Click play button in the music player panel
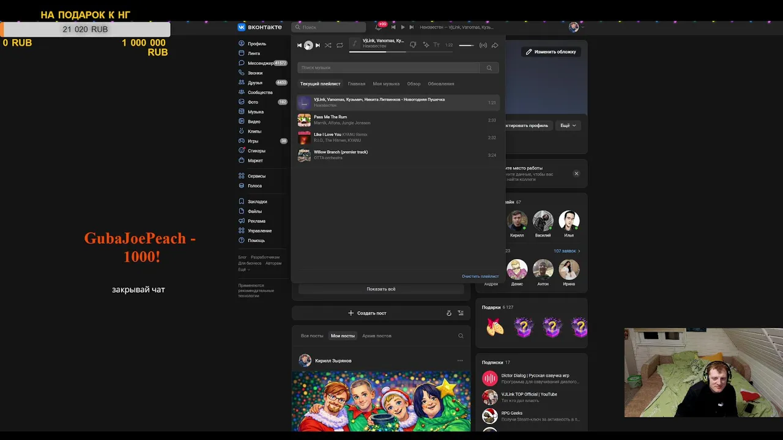 coord(308,45)
